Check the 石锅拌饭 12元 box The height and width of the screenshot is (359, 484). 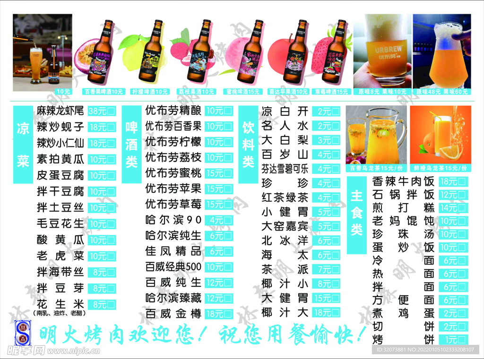click(461, 195)
